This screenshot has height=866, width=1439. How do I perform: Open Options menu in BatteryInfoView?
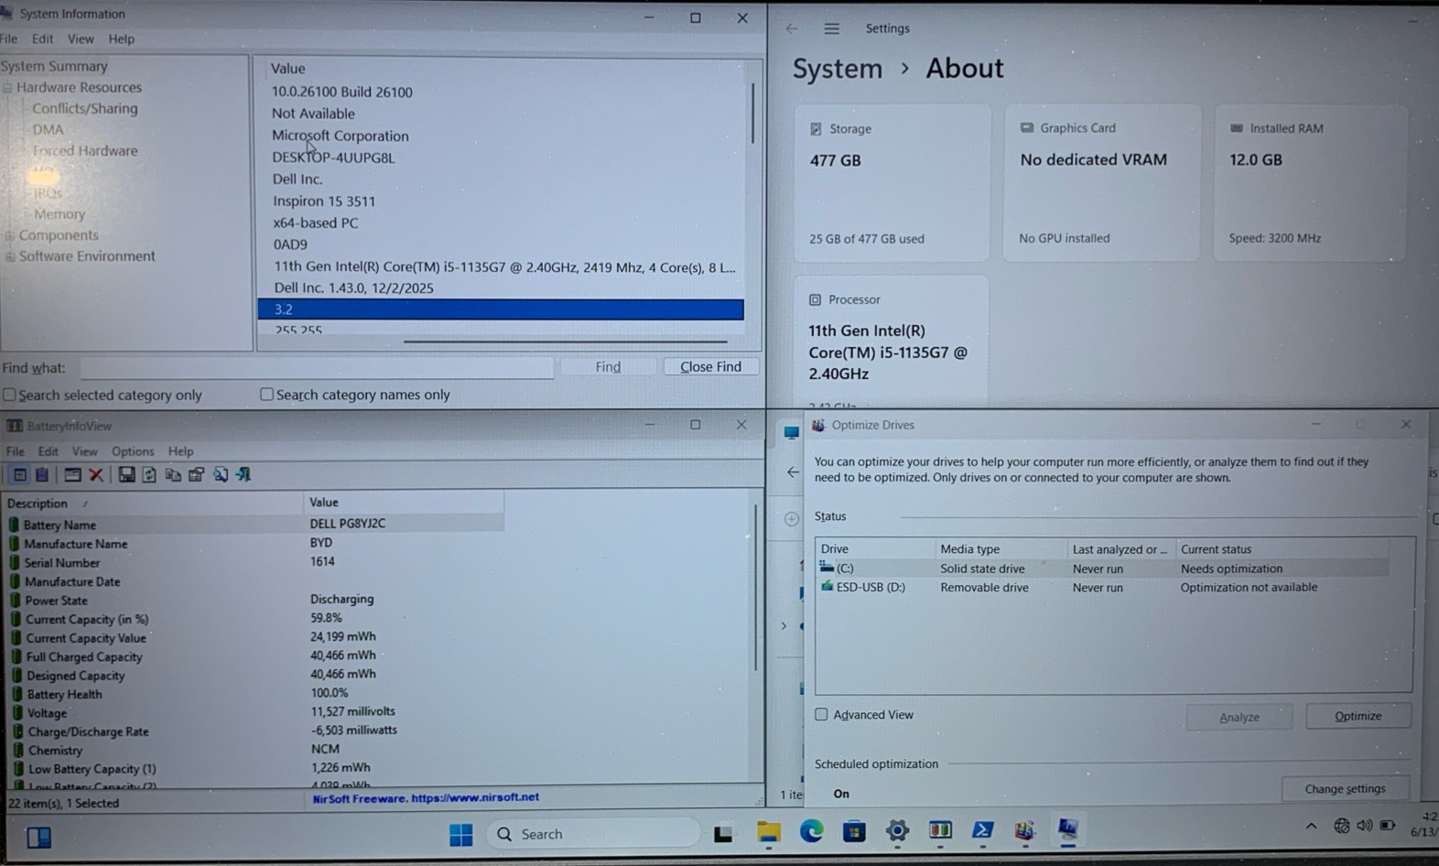pyautogui.click(x=133, y=451)
